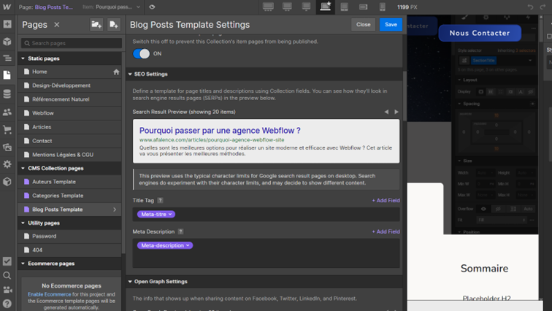
Task: Create a new page folder
Action: point(96,25)
